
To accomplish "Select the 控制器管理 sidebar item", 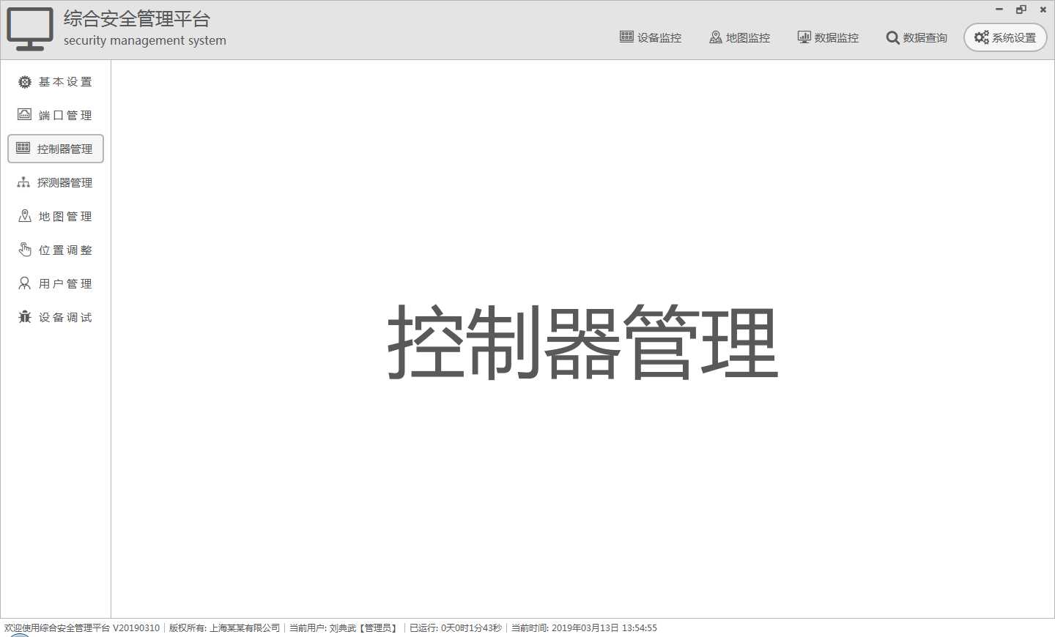I will (56, 149).
